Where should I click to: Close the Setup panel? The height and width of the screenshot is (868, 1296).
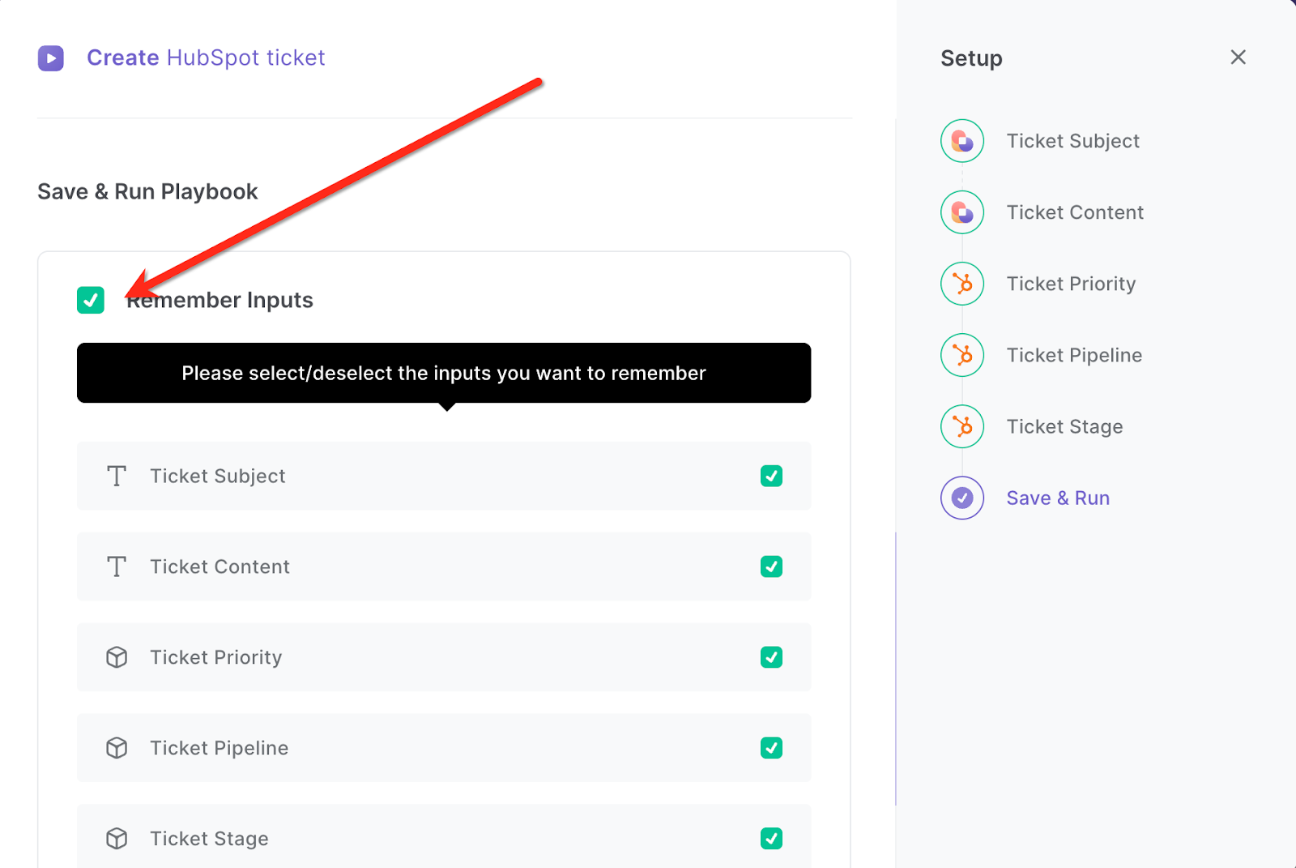[x=1238, y=57]
